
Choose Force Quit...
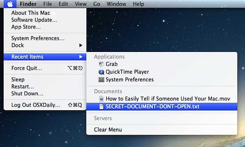click(45, 68)
